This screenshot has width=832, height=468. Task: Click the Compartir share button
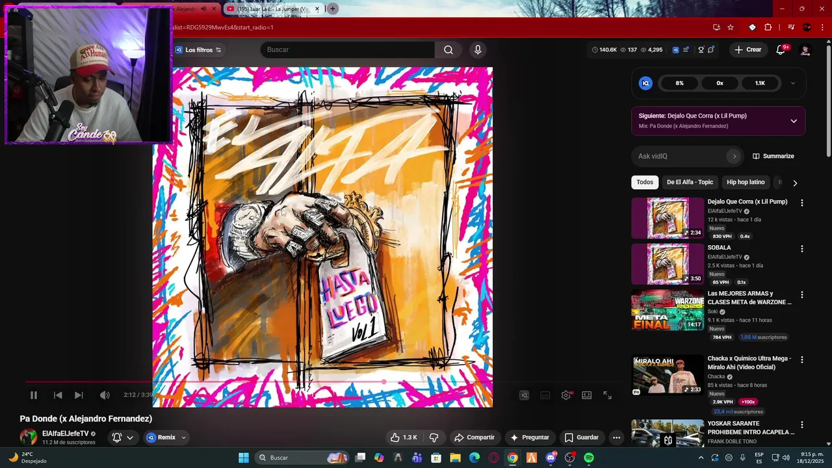(x=474, y=437)
